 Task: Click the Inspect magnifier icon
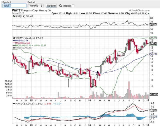pyautogui.click(x=60, y=6)
